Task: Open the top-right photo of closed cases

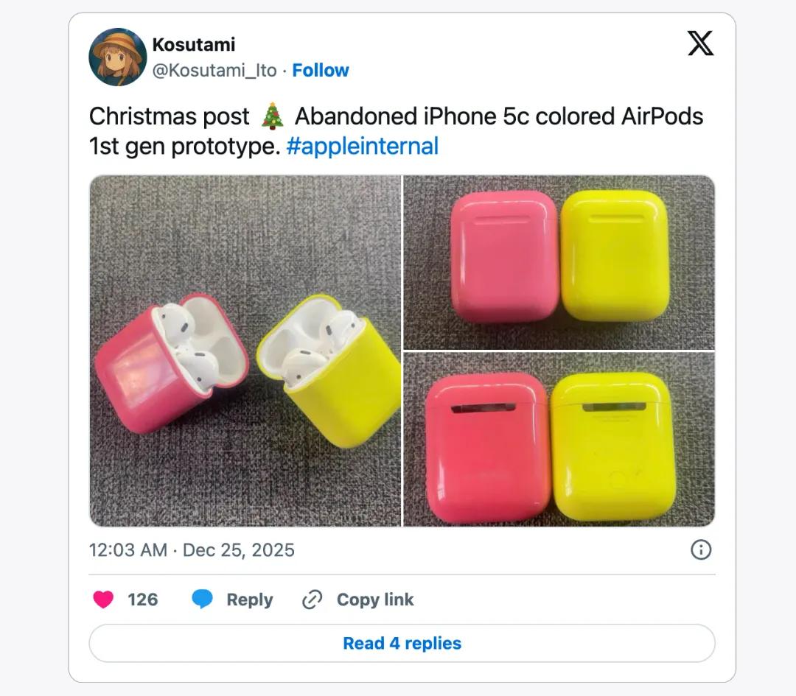Action: point(559,262)
